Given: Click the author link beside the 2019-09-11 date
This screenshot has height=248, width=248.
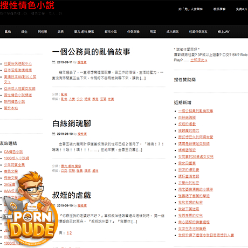Looking at the screenshot, I should pos(82,62).
